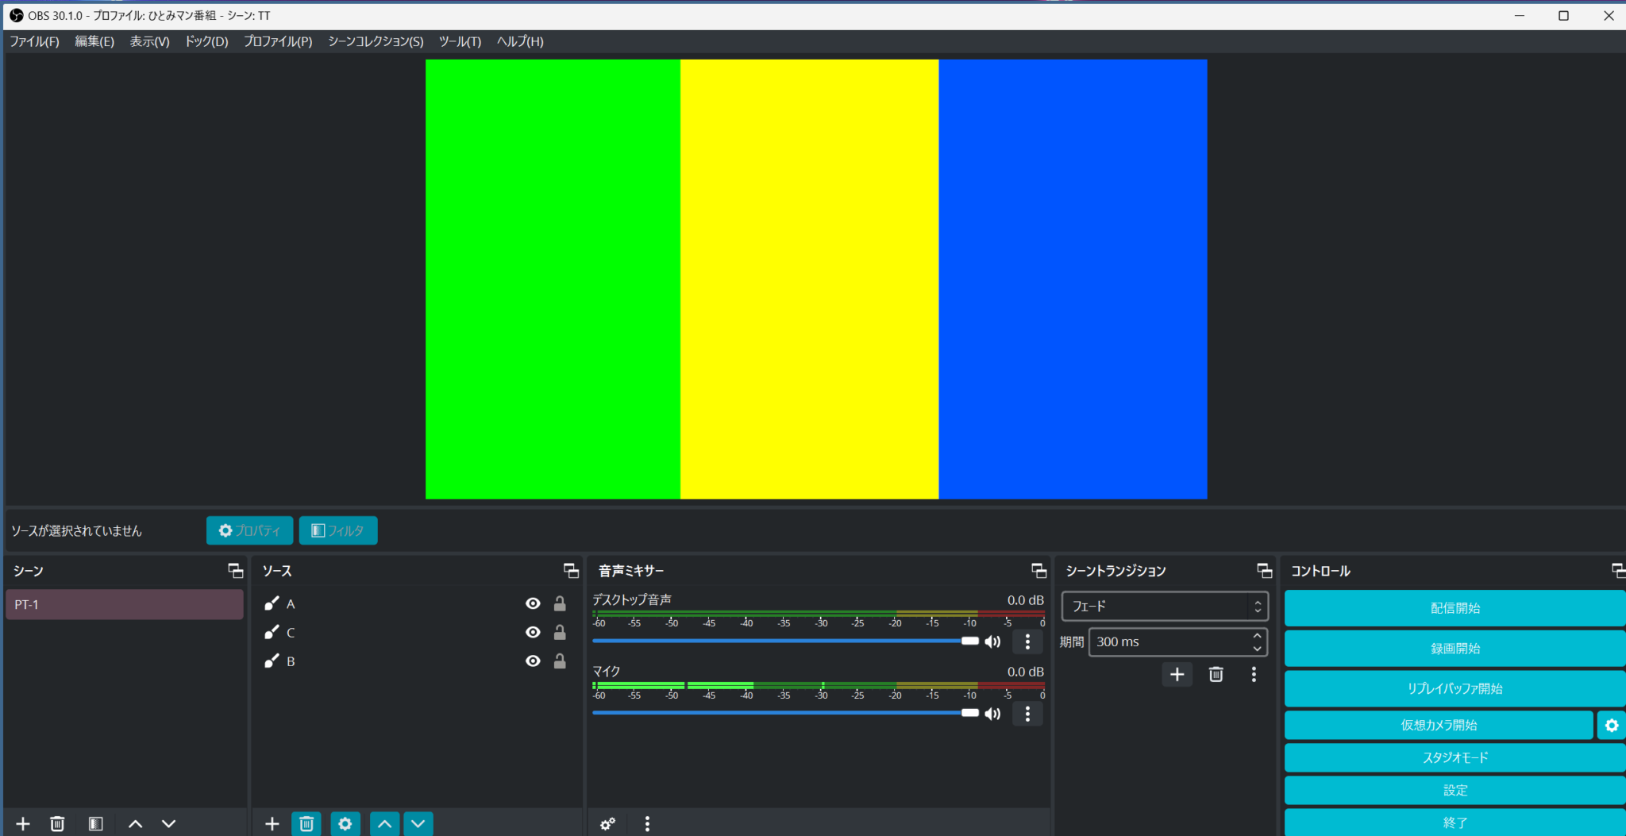Mute the マイク speaker icon
The height and width of the screenshot is (836, 1626).
[992, 714]
